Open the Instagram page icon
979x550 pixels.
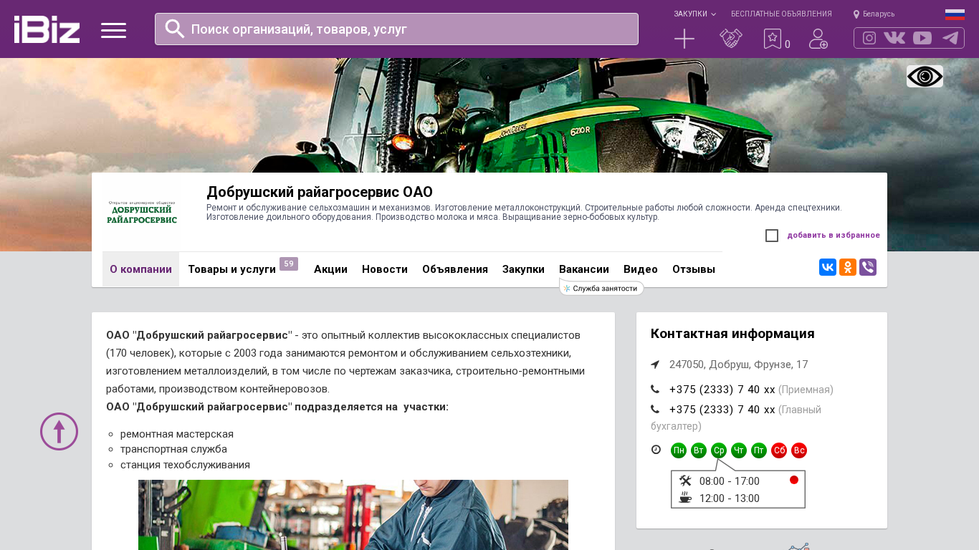pos(869,38)
